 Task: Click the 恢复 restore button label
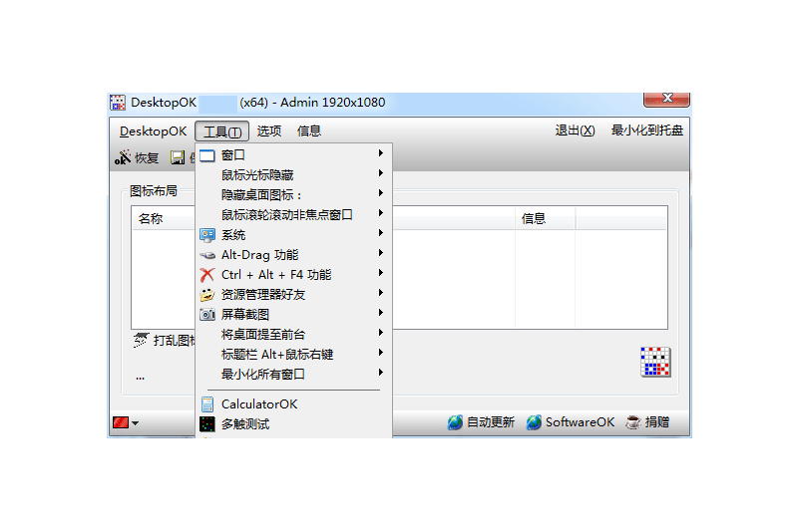147,158
